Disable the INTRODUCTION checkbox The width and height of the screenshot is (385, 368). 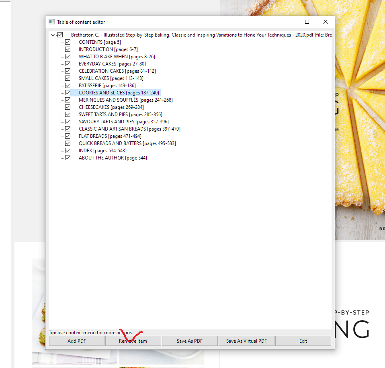(68, 49)
